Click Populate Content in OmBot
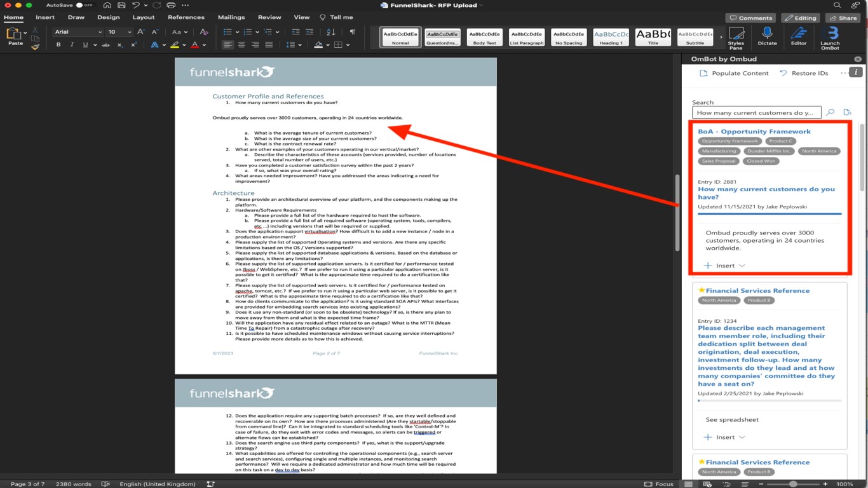868x488 pixels. pyautogui.click(x=734, y=73)
